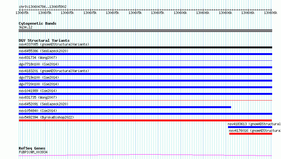The image size is (281, 159).
Task: Open the FUBP3|NM_003934 gene label
Action: point(33,152)
